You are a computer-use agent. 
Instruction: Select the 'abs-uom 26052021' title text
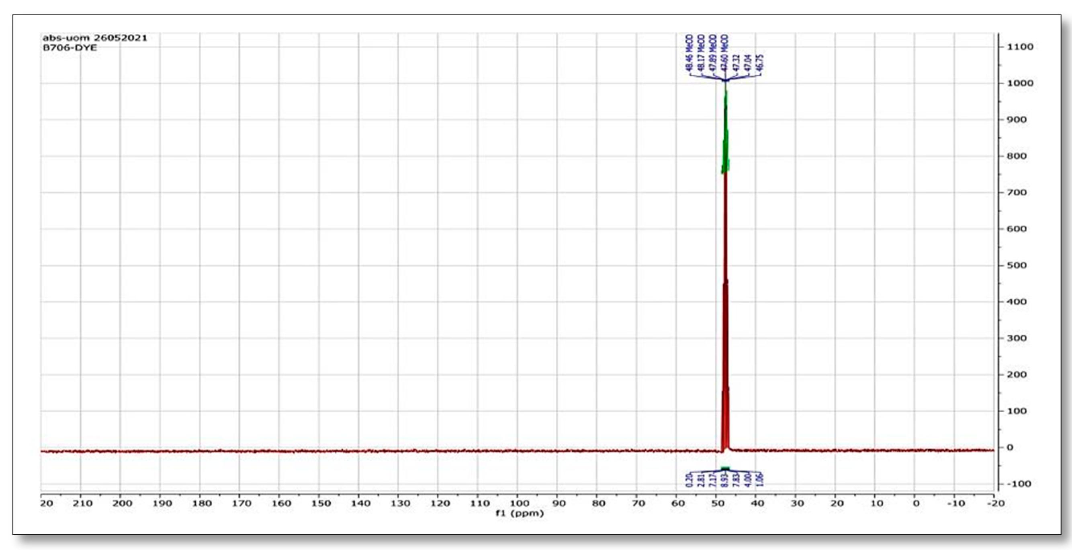[95, 38]
